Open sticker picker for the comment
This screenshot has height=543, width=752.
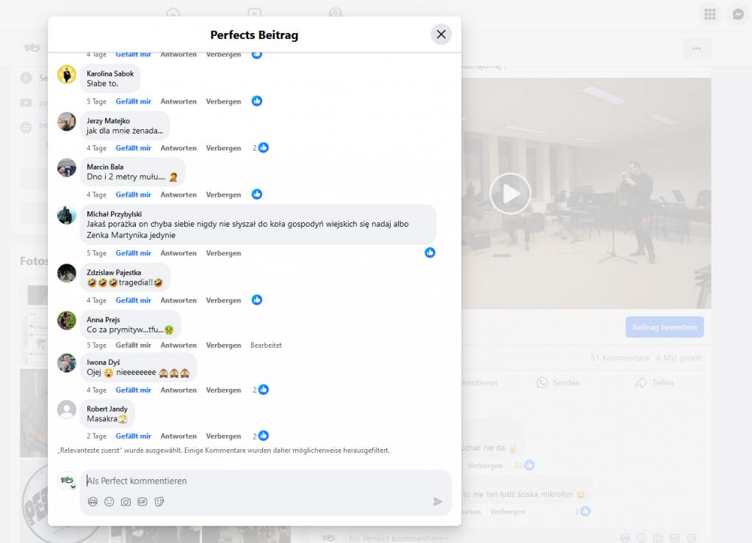point(159,502)
